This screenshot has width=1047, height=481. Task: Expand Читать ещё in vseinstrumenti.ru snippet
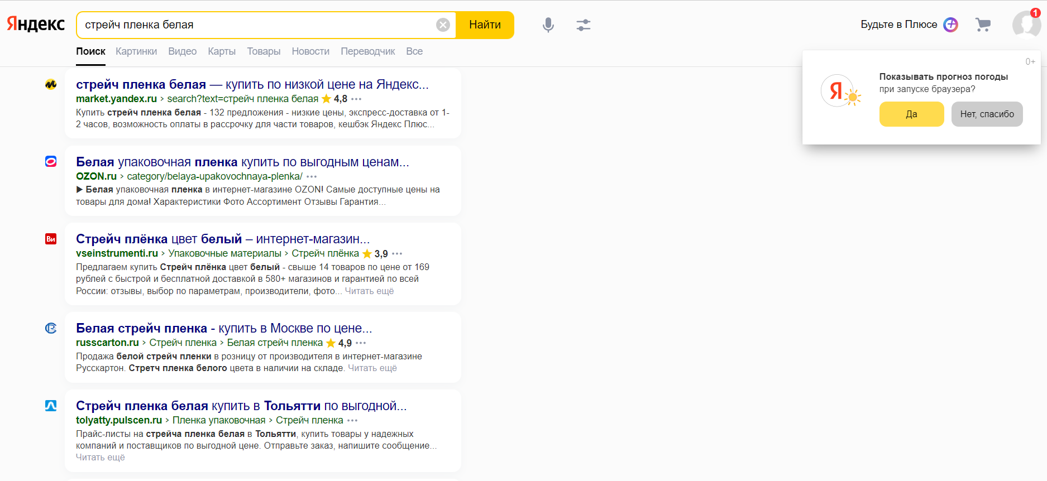pos(369,291)
